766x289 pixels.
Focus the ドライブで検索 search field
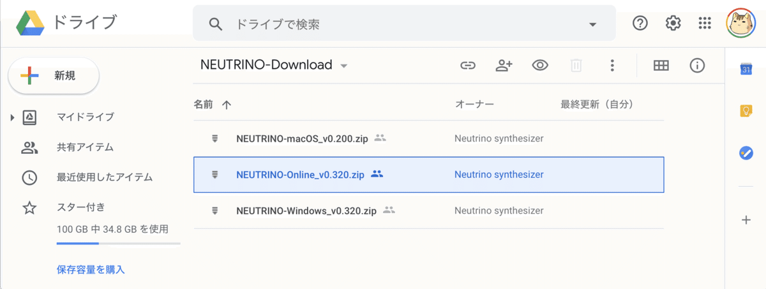pyautogui.click(x=404, y=24)
